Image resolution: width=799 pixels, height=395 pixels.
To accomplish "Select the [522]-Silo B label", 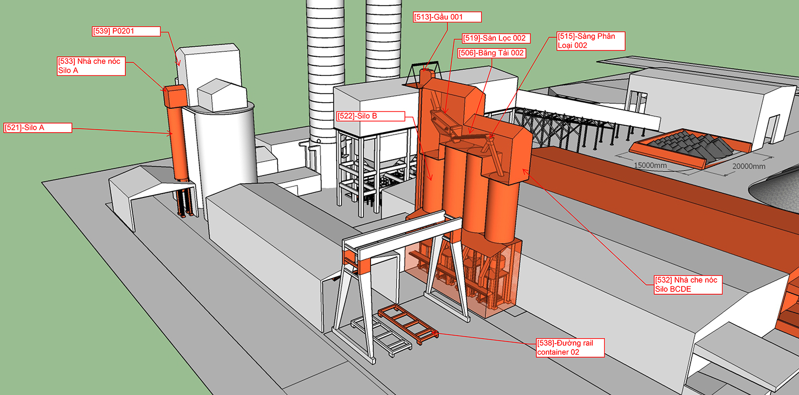I will pyautogui.click(x=371, y=116).
